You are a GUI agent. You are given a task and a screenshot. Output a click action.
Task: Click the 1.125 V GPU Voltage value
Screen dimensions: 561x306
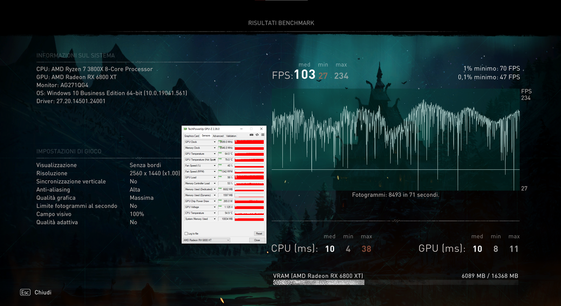226,207
